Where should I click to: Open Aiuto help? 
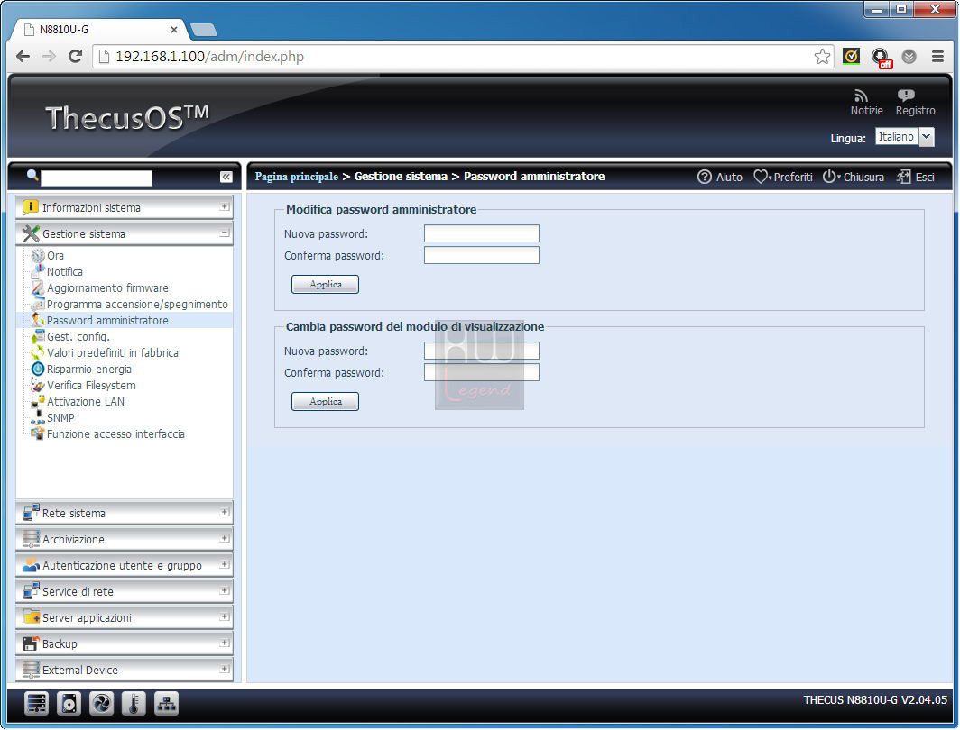(x=719, y=177)
